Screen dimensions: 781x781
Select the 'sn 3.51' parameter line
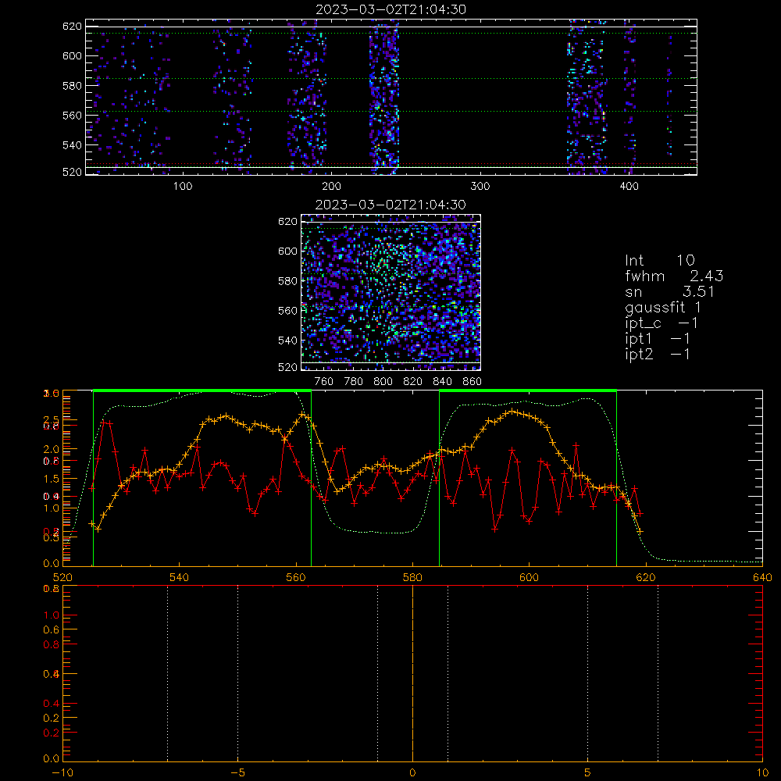(x=669, y=292)
